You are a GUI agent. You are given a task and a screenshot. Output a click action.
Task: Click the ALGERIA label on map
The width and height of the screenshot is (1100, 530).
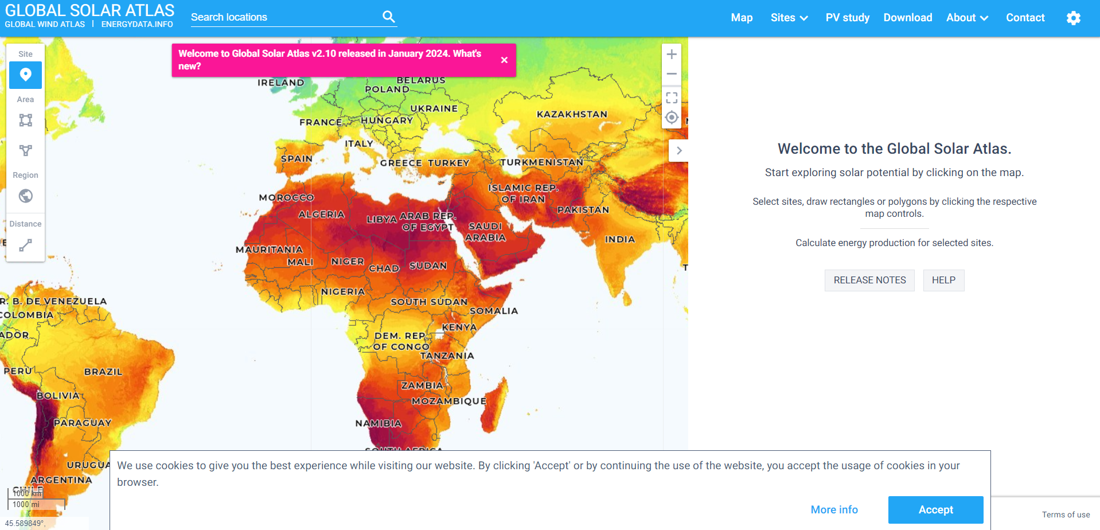pos(322,215)
